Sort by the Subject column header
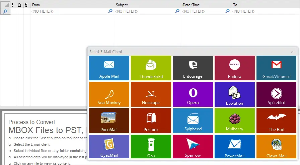 [x=148, y=5]
